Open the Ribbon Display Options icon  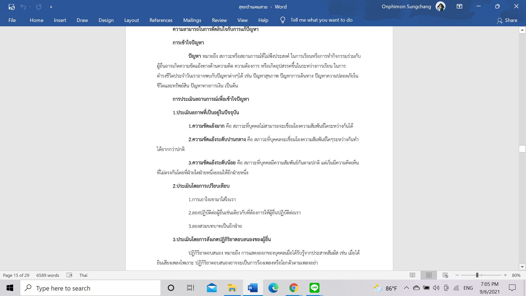[459, 7]
